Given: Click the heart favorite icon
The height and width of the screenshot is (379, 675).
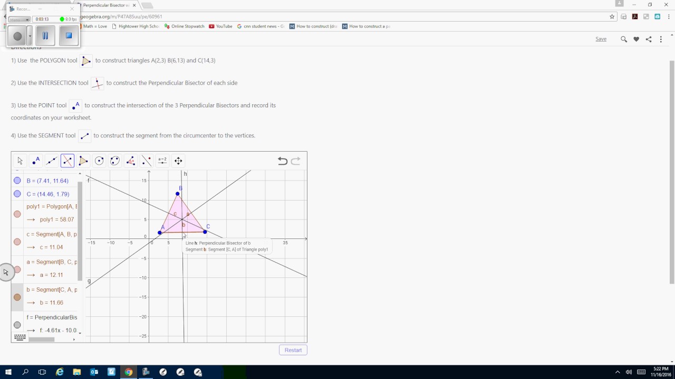Looking at the screenshot, I should (637, 39).
